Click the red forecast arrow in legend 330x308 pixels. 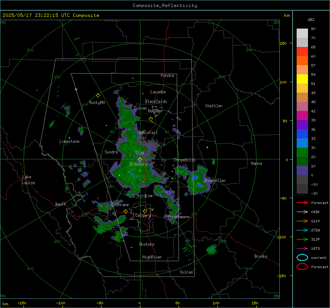pos(302,203)
